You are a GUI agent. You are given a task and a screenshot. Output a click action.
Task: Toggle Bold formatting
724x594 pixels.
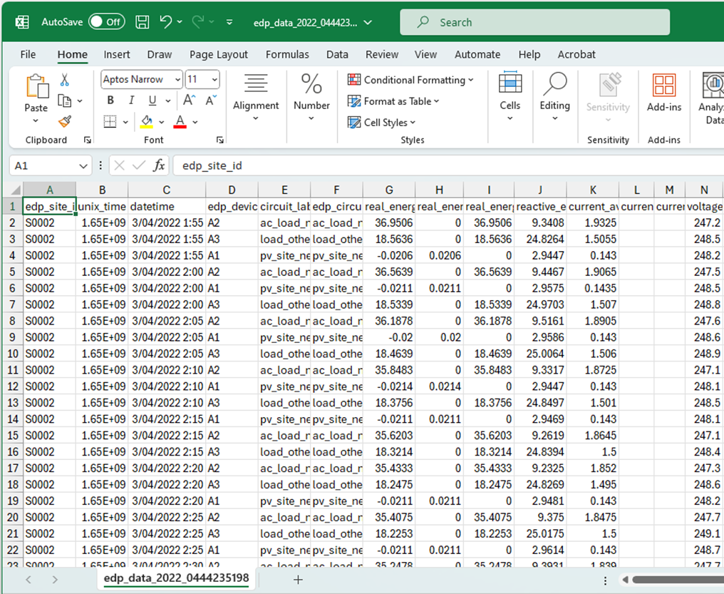click(x=110, y=101)
